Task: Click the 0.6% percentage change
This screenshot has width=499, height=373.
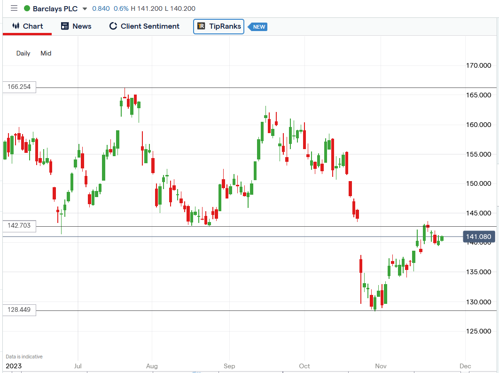Action: pyautogui.click(x=121, y=8)
